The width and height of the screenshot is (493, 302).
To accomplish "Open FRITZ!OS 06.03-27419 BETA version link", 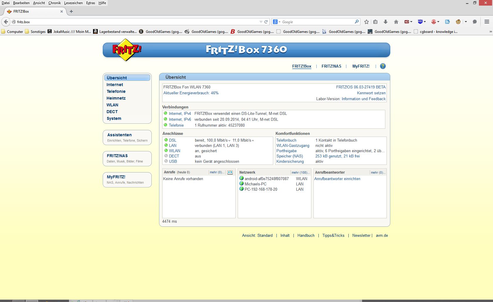I will (361, 87).
